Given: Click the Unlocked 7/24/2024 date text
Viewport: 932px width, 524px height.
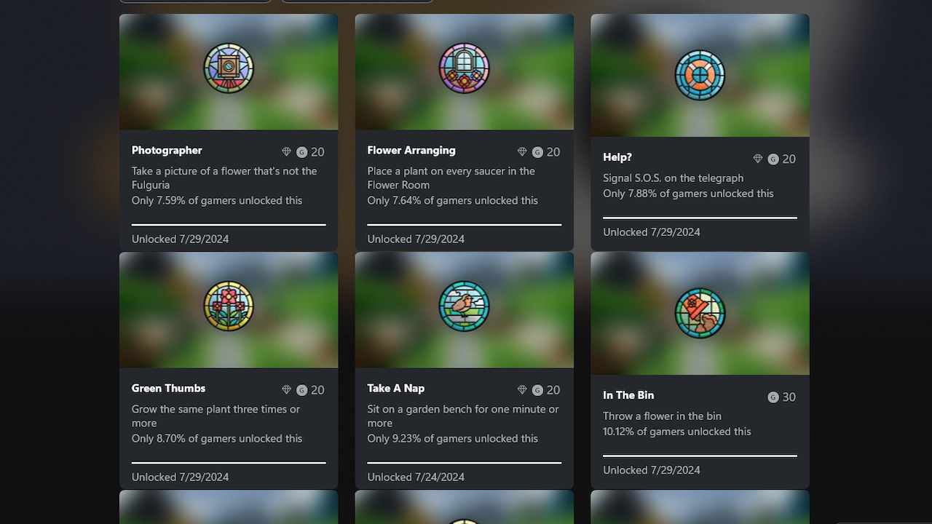Looking at the screenshot, I should click(416, 477).
